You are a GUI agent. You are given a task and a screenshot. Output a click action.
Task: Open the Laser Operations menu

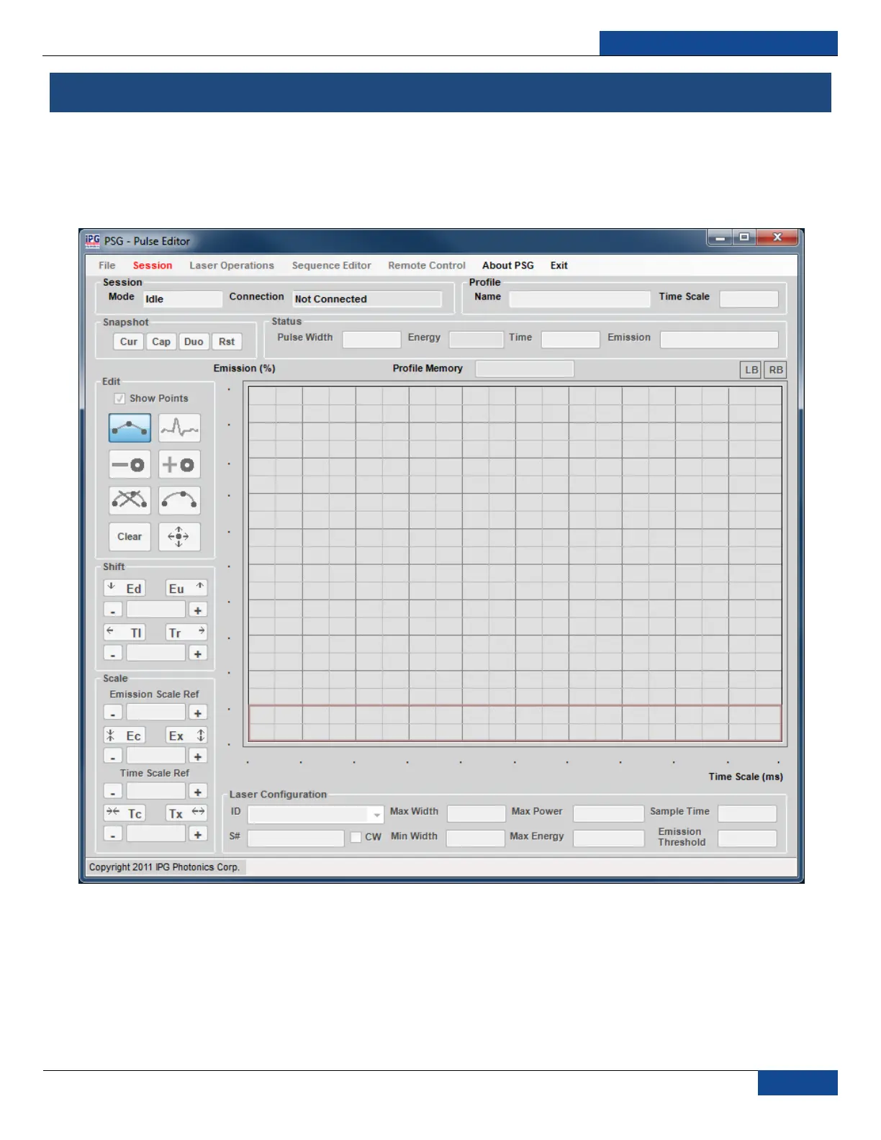(x=232, y=266)
